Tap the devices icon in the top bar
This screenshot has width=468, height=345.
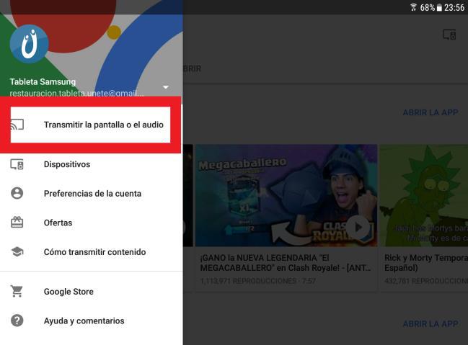[449, 35]
